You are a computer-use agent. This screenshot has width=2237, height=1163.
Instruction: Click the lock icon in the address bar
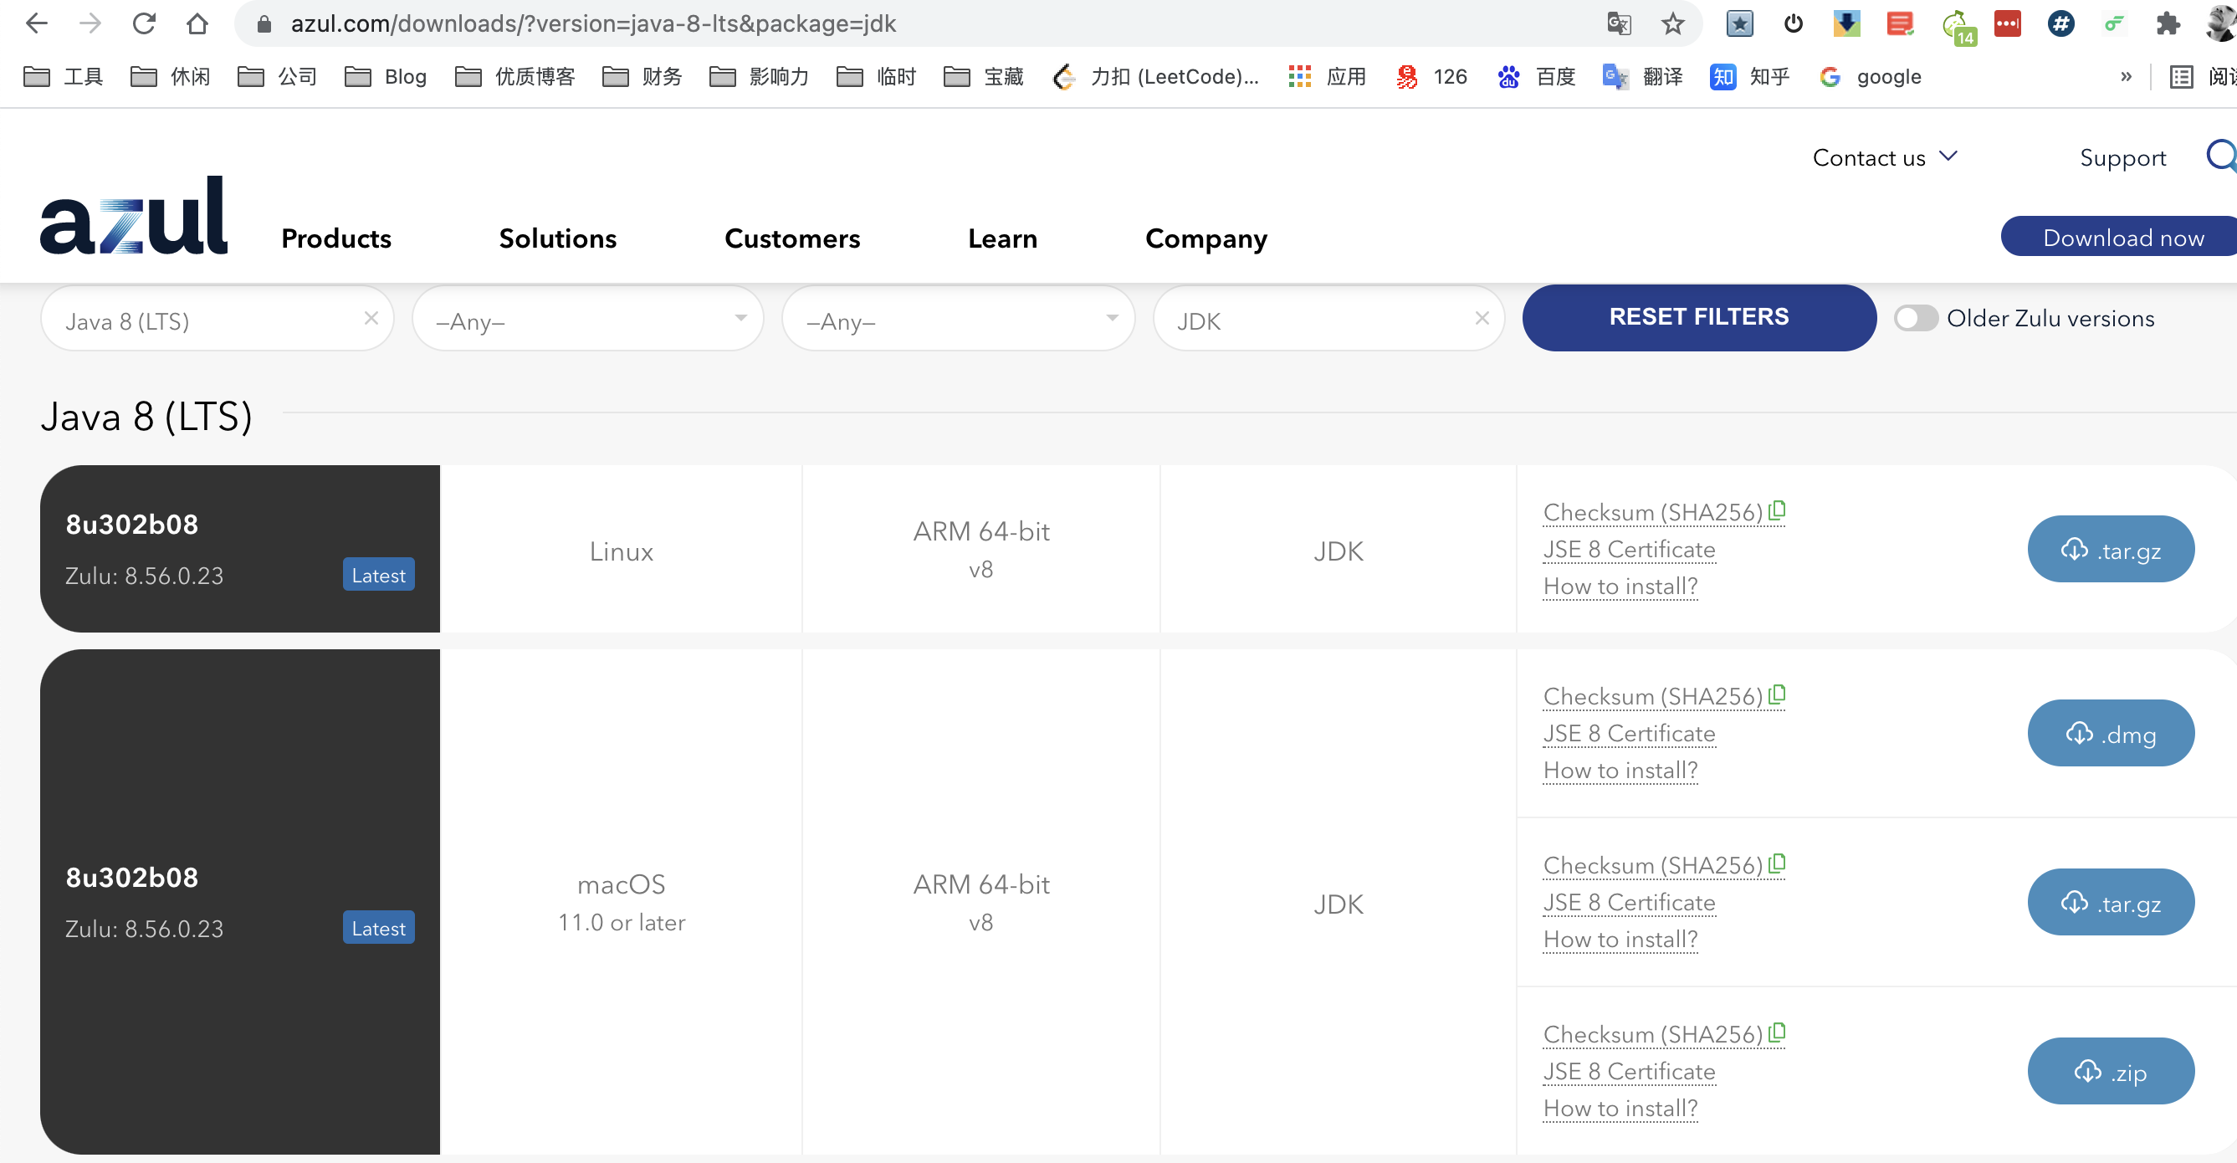(x=265, y=24)
